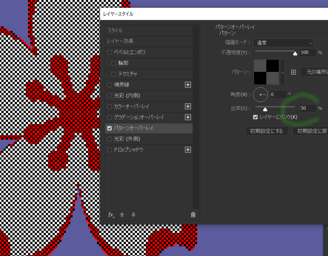Expand the pattern picker arrow
Image resolution: width=328 pixels, height=256 pixels.
pyautogui.click(x=282, y=72)
